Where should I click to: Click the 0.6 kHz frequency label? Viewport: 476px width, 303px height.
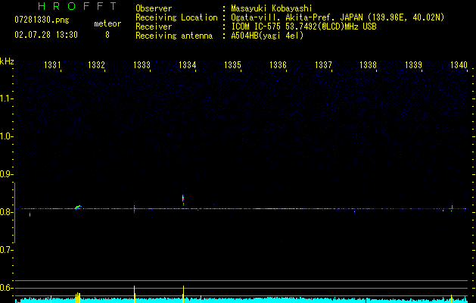(x=6, y=288)
